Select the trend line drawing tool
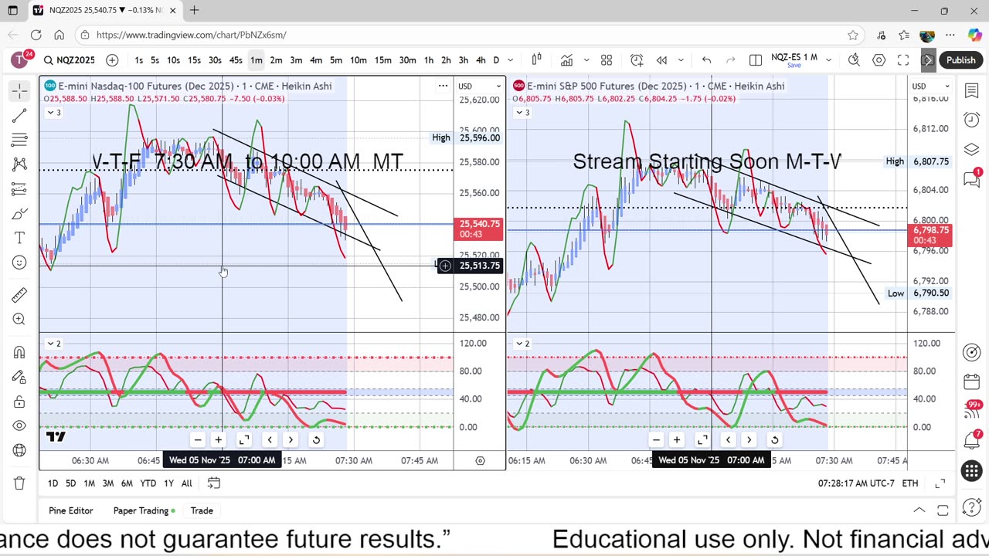The height and width of the screenshot is (556, 989). (x=19, y=116)
